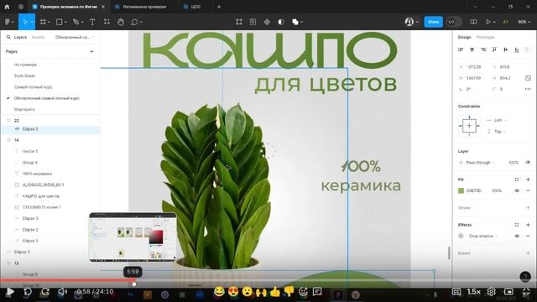Viewport: 537px width, 302px height.
Task: Open video player settings gear
Action: coord(492,291)
